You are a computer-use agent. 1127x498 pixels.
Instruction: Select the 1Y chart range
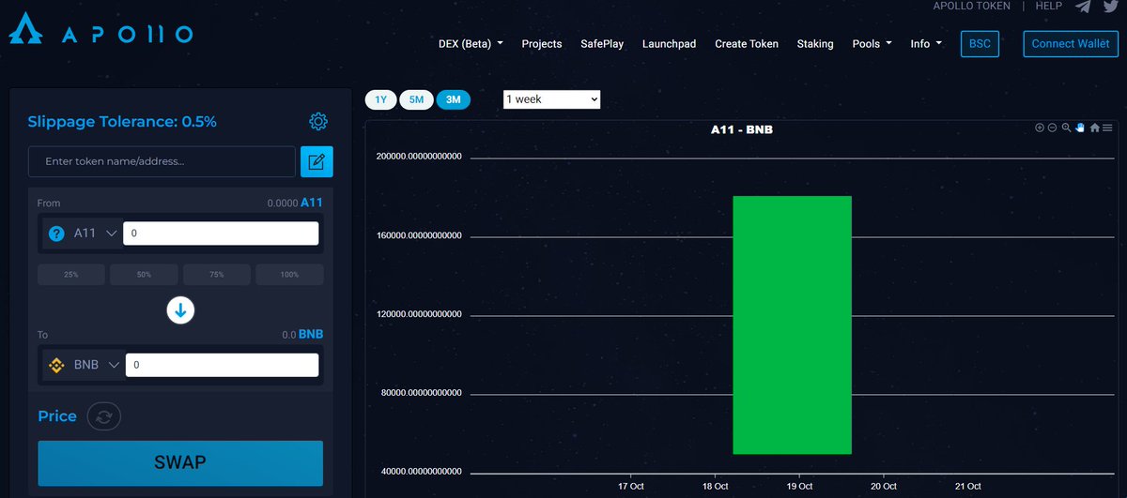[380, 99]
